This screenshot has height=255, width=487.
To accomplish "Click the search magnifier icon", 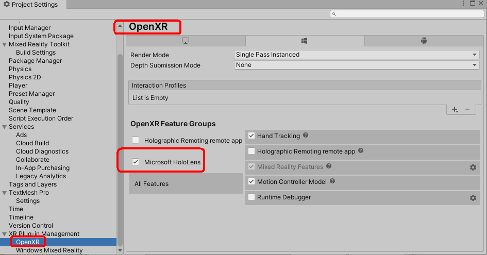I will coord(334,14).
